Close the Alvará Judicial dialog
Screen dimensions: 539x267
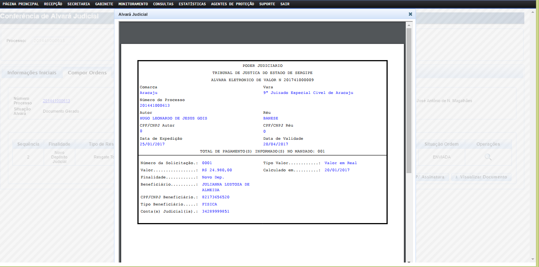coord(410,14)
